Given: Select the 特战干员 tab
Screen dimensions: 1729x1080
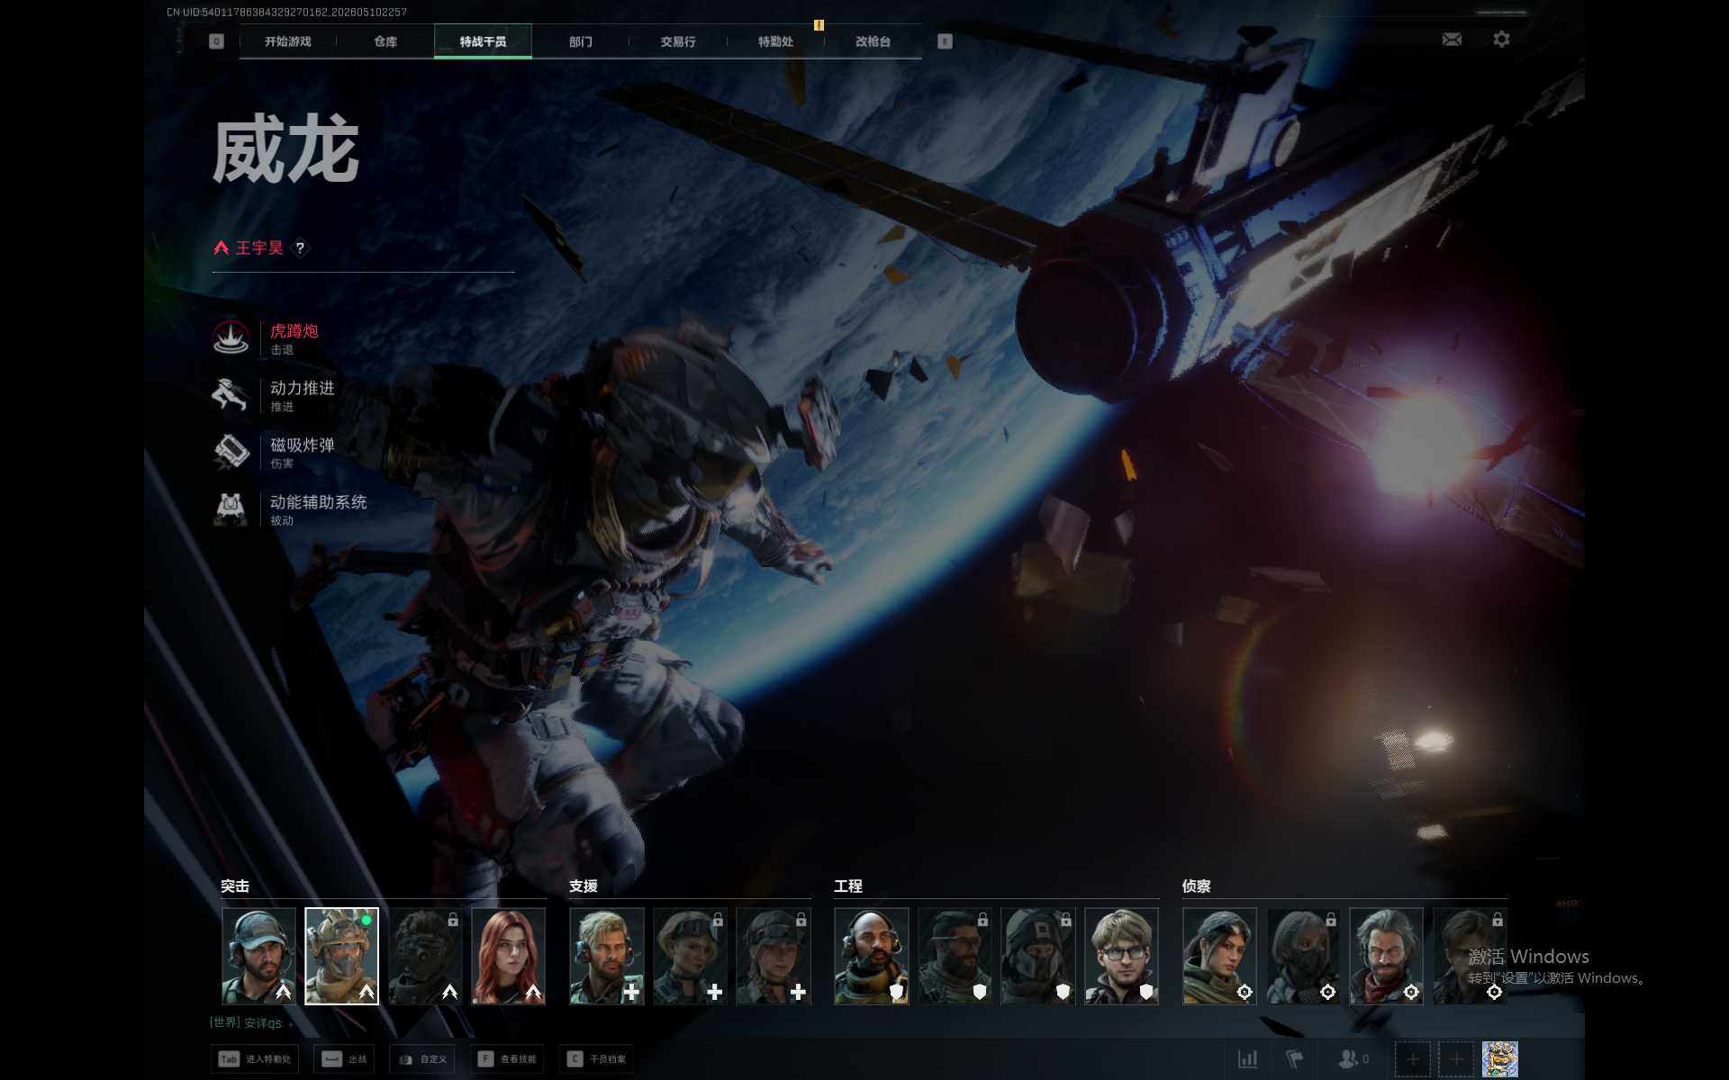Looking at the screenshot, I should point(483,41).
